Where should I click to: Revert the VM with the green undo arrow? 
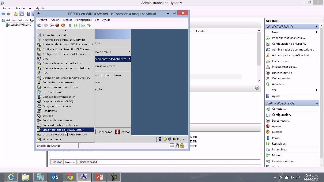point(89,25)
